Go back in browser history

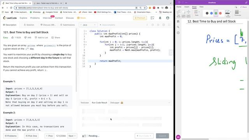3,8
